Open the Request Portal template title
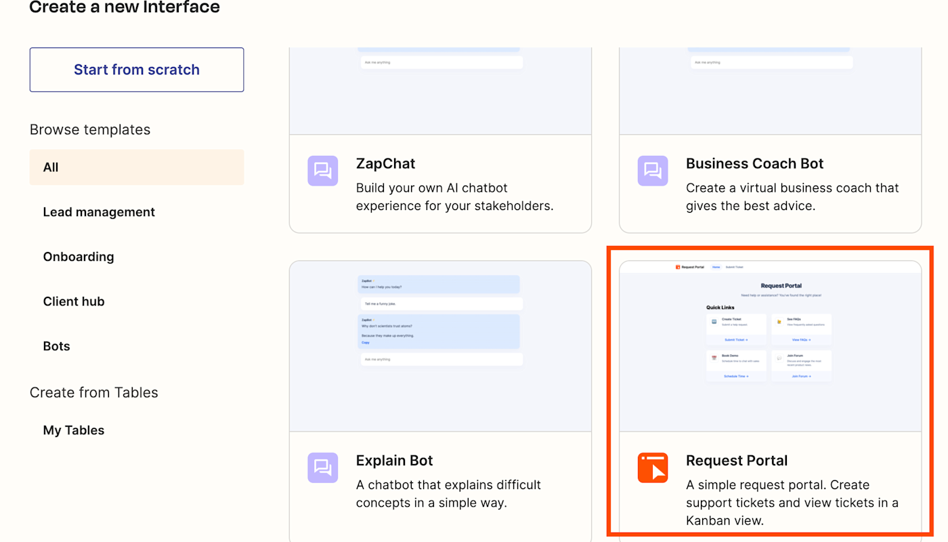 [737, 461]
